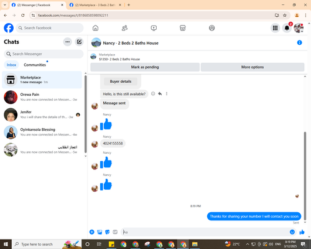Focus the Search Messenger field

click(x=44, y=54)
